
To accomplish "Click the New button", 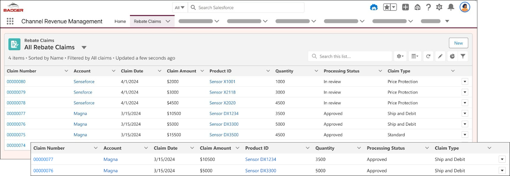I will coord(458,43).
